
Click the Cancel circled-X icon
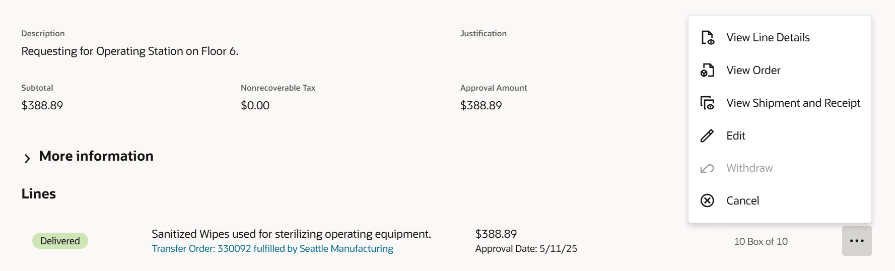click(707, 200)
